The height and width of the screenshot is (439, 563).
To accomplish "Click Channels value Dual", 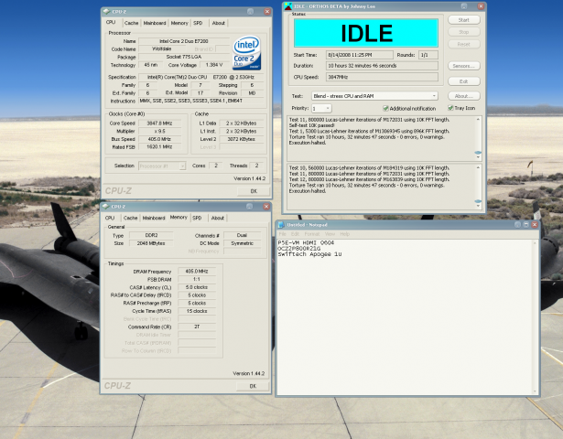I will [242, 235].
